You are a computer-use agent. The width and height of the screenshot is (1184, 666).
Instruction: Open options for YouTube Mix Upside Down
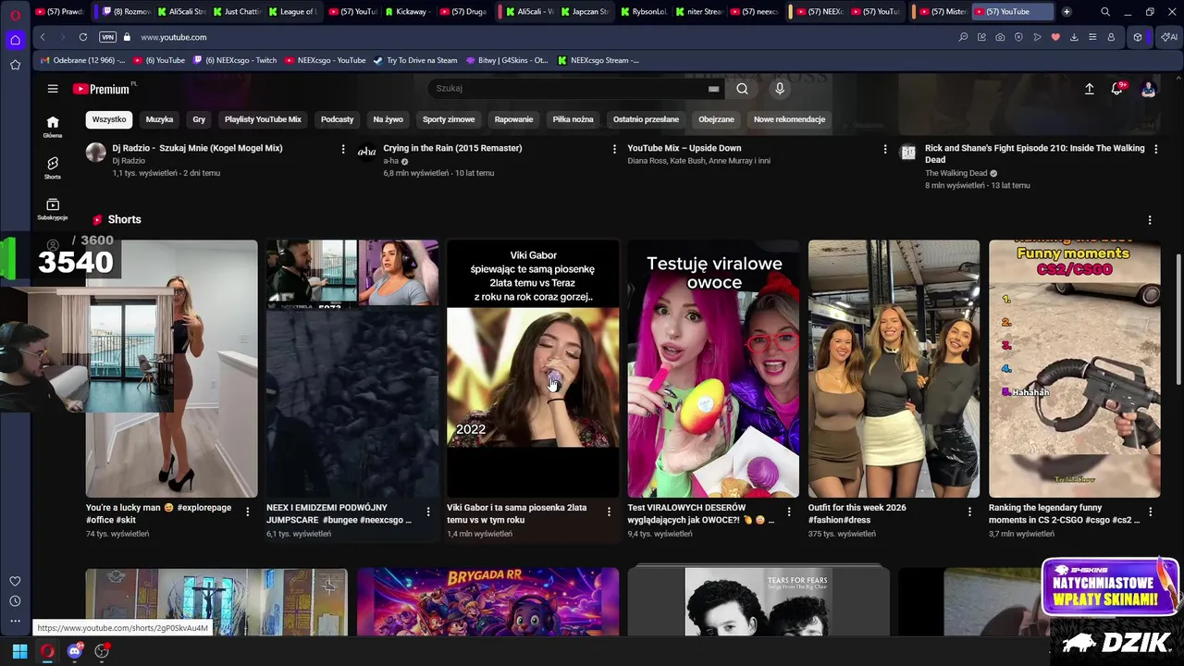point(885,149)
